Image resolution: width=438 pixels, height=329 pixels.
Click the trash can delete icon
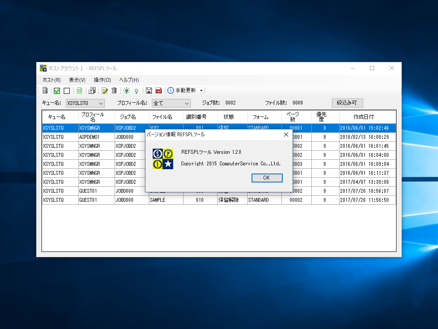[114, 91]
